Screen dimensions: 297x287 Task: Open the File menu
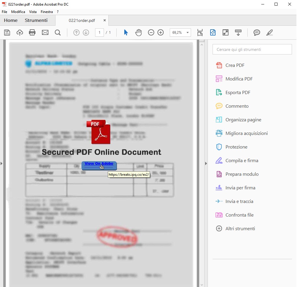pyautogui.click(x=4, y=12)
